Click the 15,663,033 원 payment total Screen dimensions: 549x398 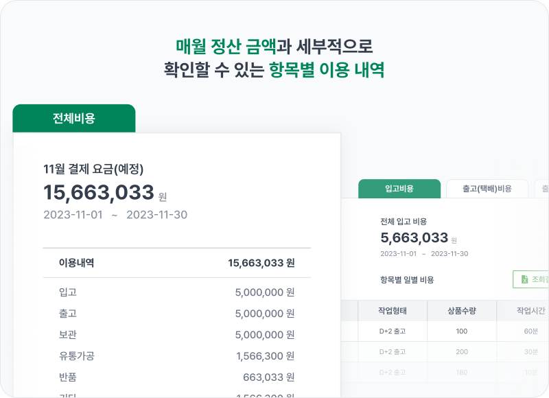pos(98,193)
